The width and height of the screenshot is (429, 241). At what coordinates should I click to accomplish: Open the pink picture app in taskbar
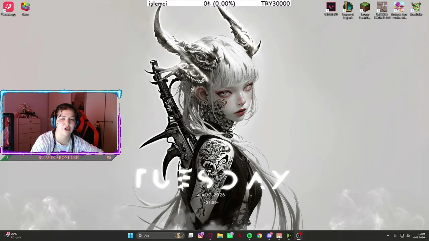pos(279,236)
